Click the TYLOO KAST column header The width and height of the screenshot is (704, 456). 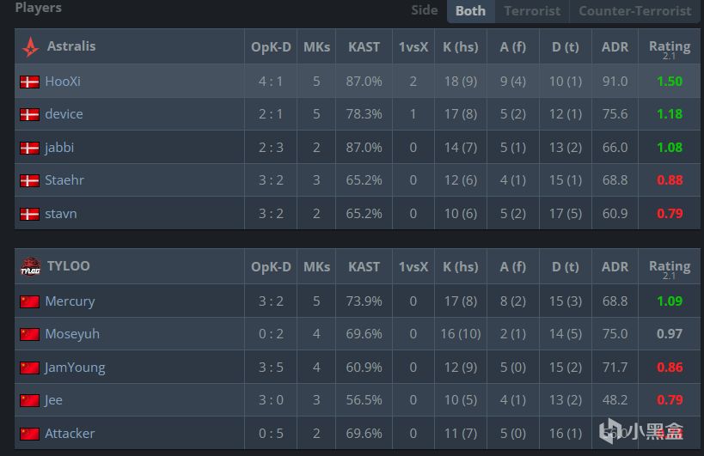pos(364,267)
